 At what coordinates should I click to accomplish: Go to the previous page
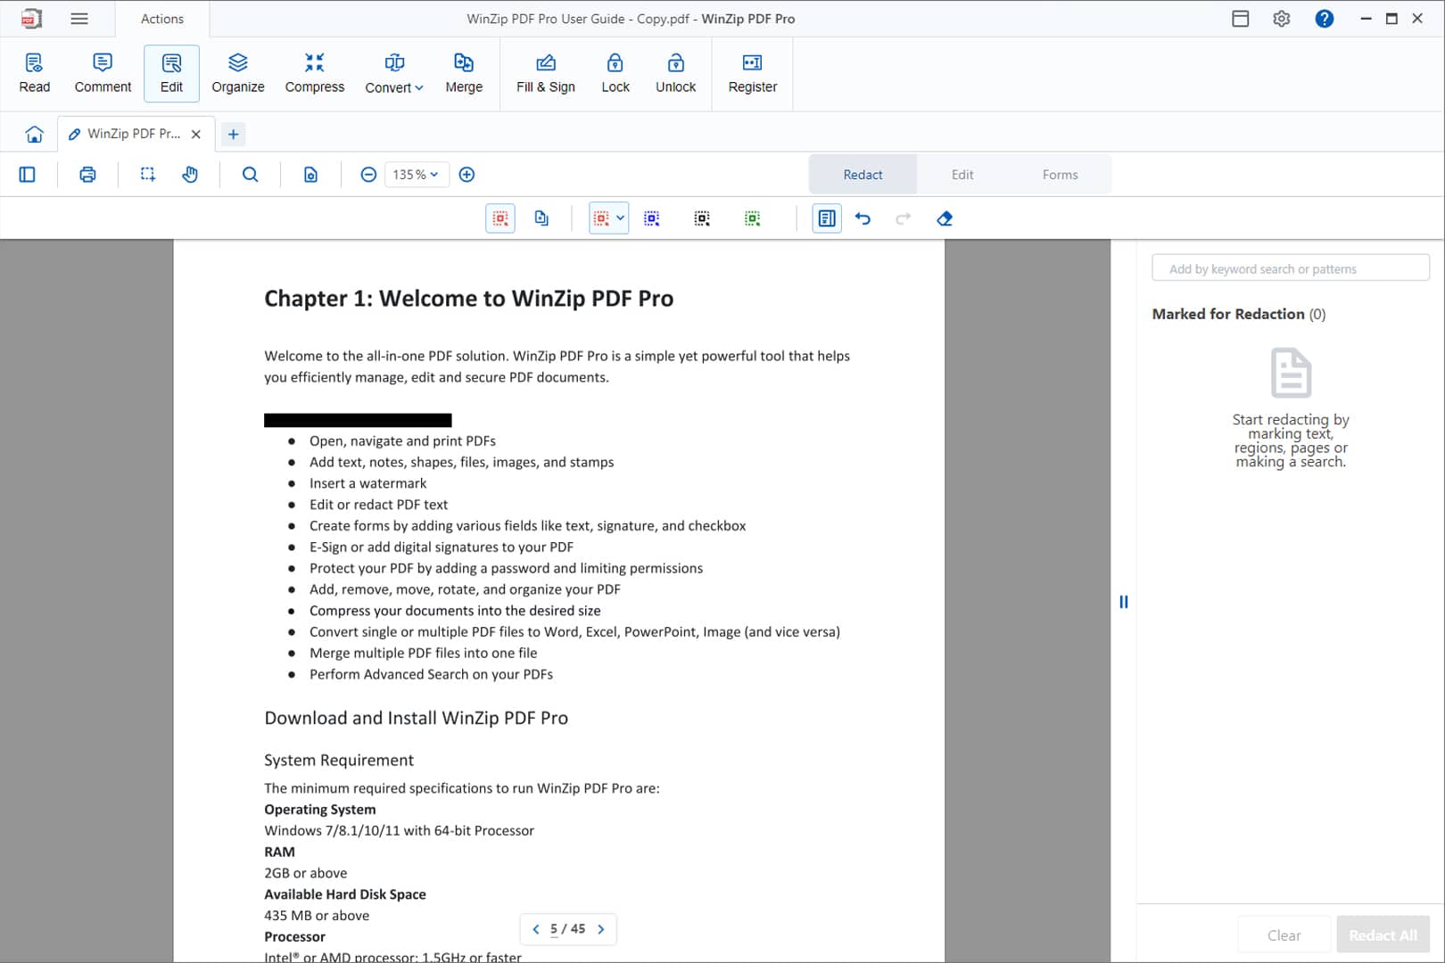[535, 929]
